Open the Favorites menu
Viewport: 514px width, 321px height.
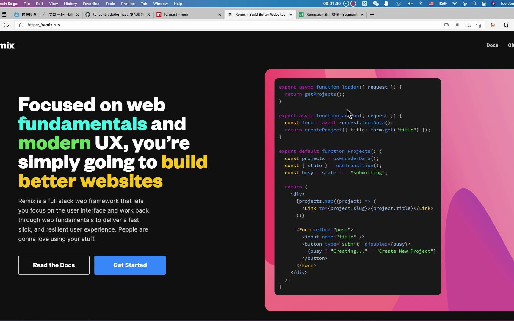point(91,4)
